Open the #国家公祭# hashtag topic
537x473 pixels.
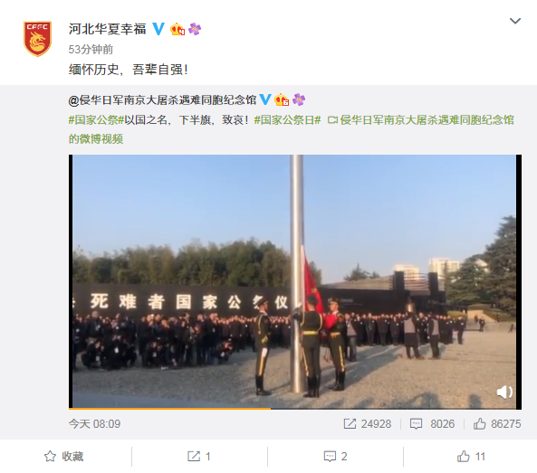(x=96, y=120)
